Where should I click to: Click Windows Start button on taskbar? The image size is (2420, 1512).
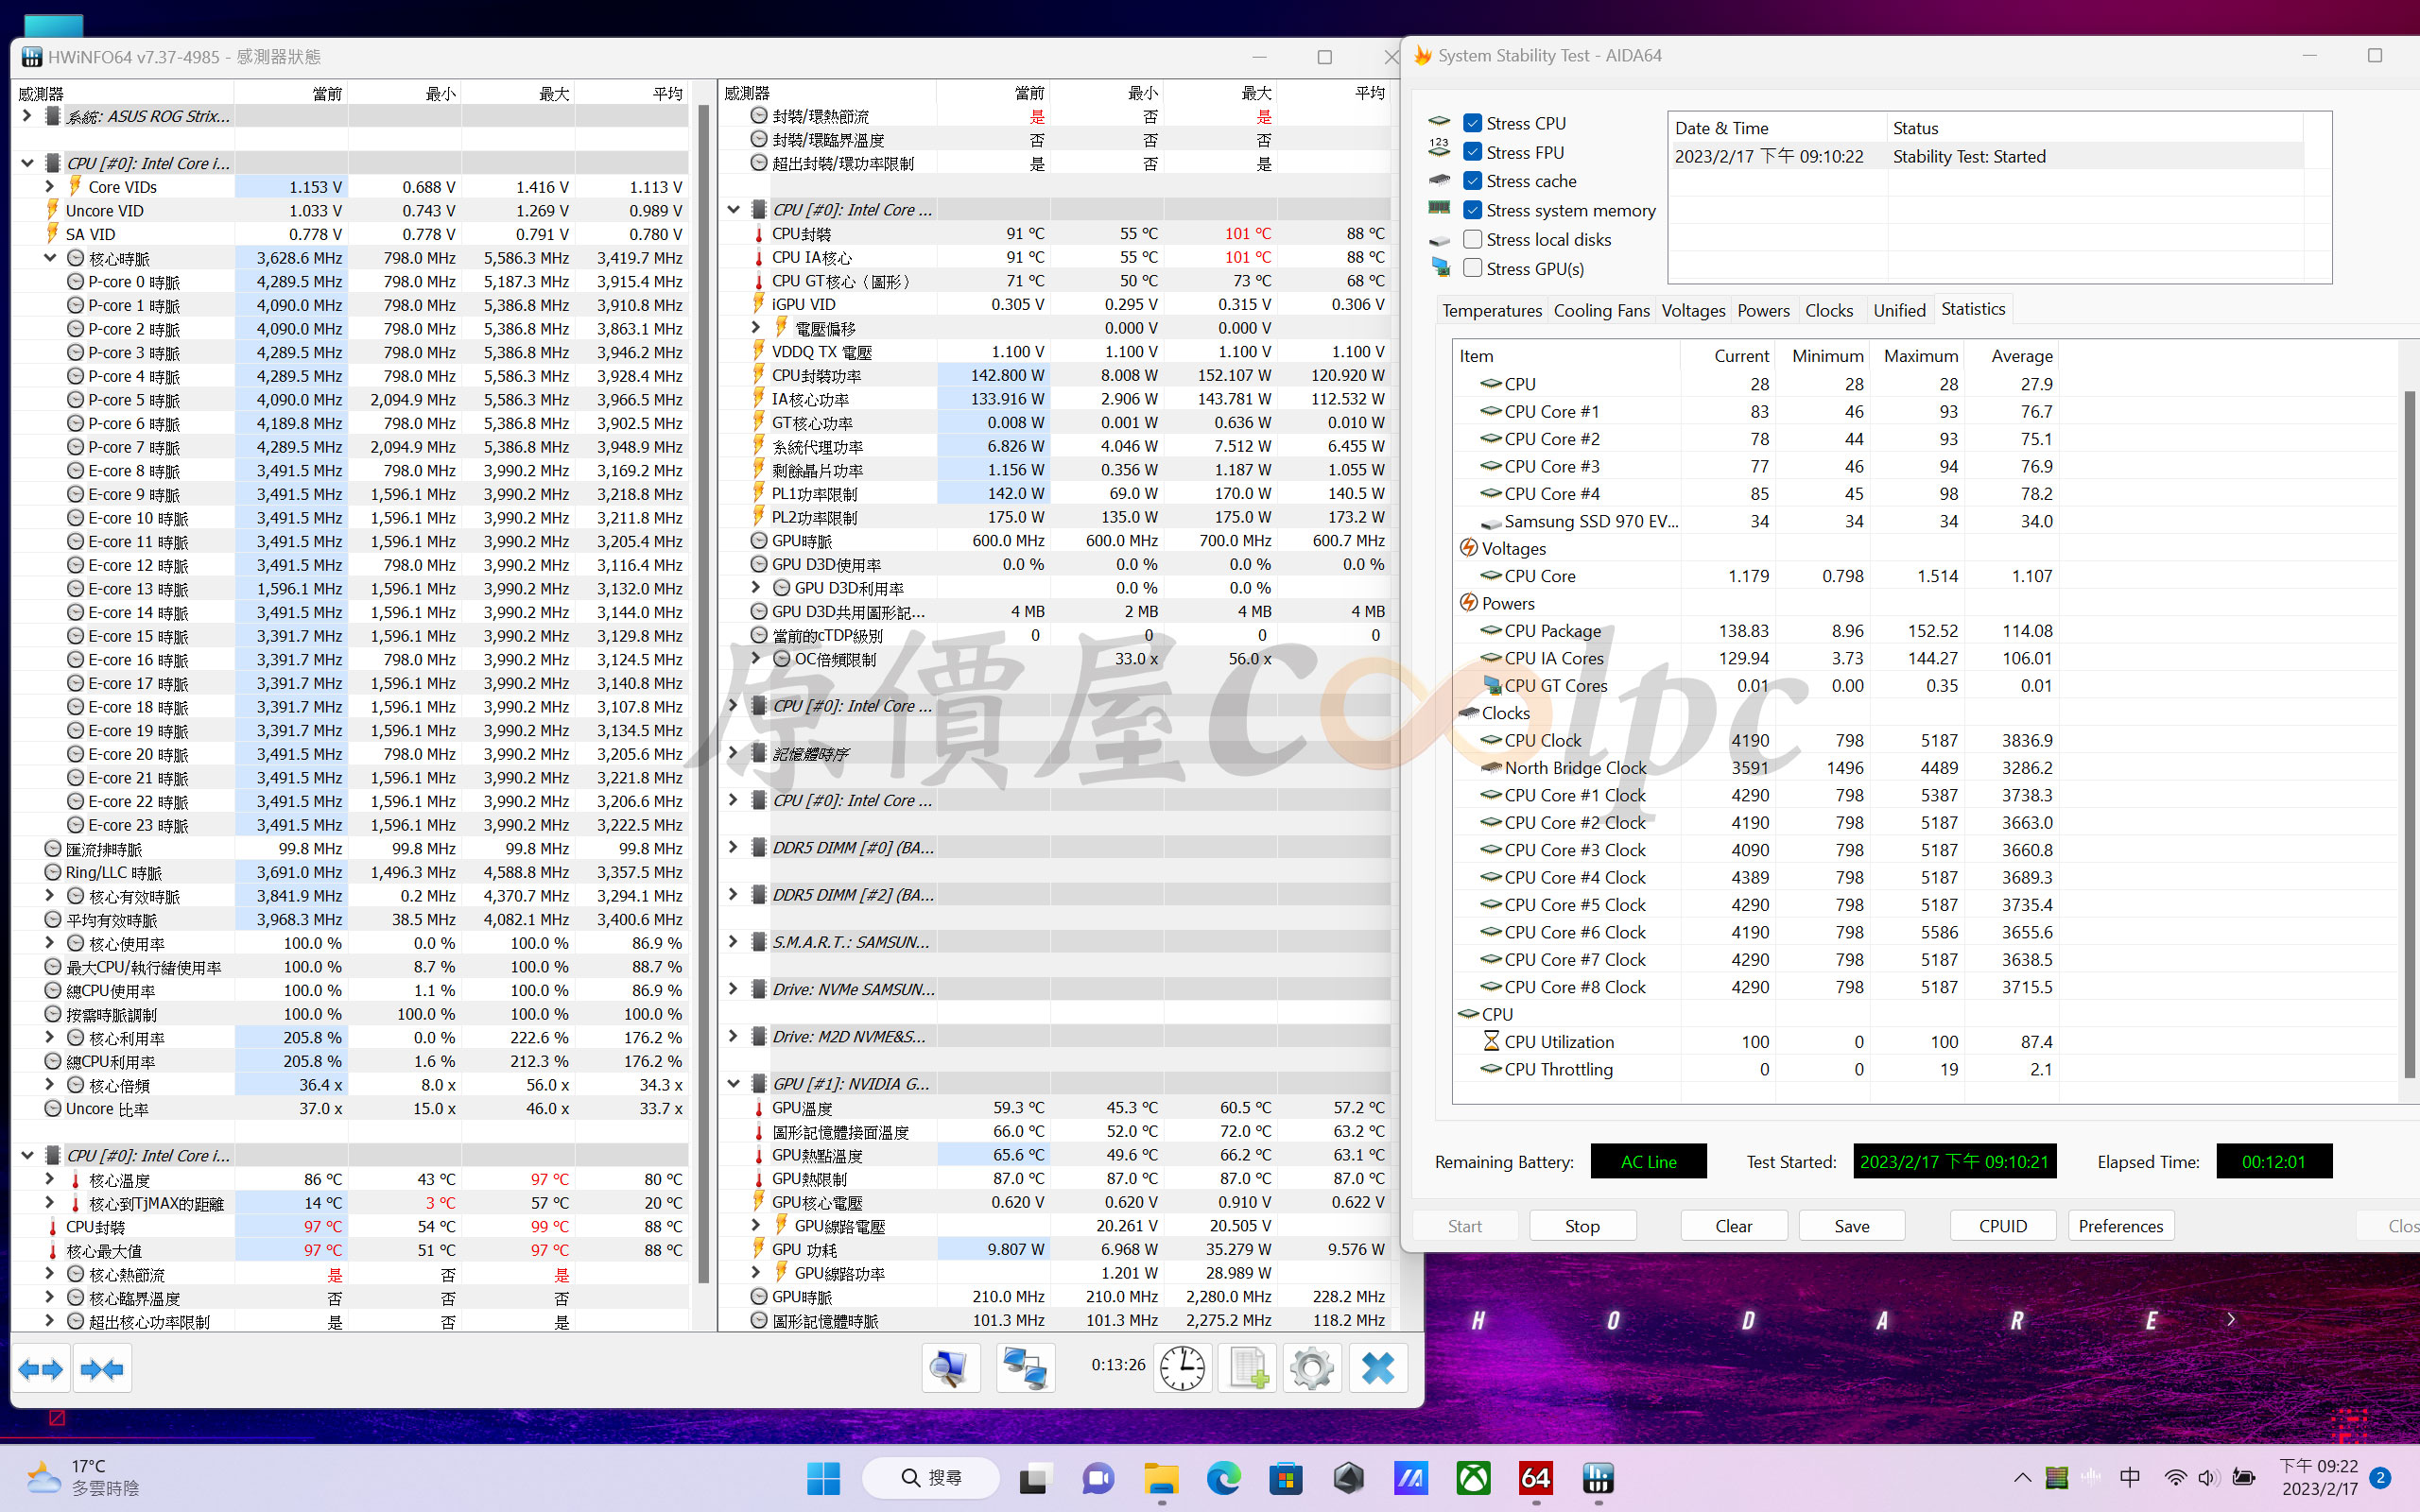pyautogui.click(x=823, y=1477)
